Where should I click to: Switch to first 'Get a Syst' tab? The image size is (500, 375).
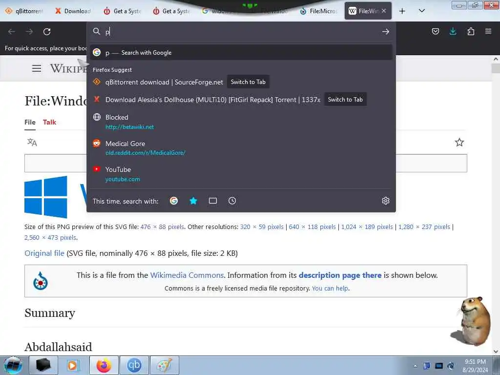click(122, 11)
